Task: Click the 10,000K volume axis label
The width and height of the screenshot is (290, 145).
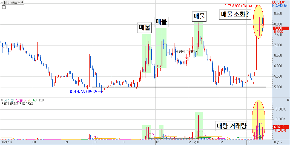Action: [280, 119]
